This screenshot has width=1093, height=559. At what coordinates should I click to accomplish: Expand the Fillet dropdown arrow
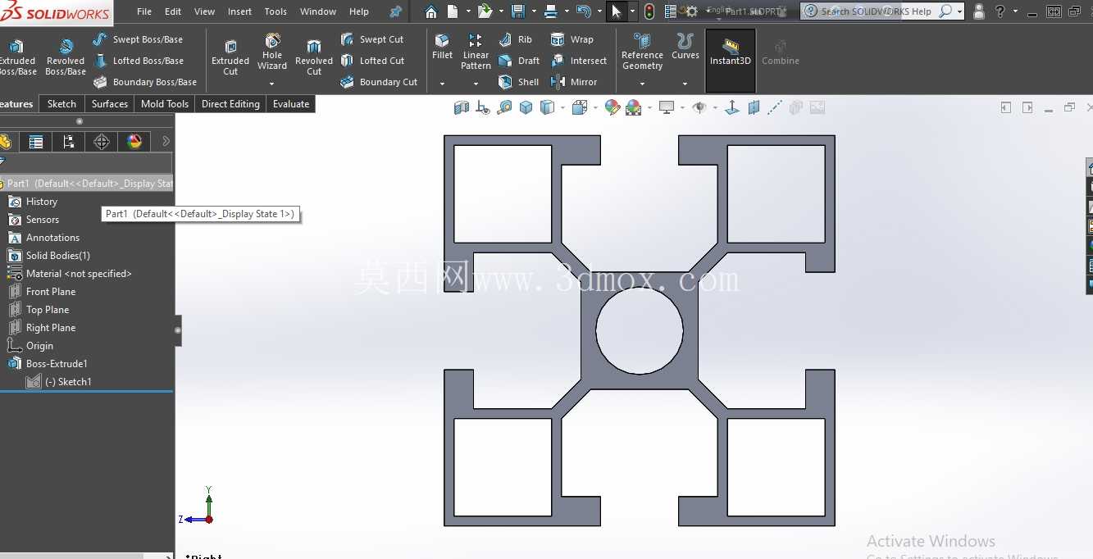coord(442,84)
